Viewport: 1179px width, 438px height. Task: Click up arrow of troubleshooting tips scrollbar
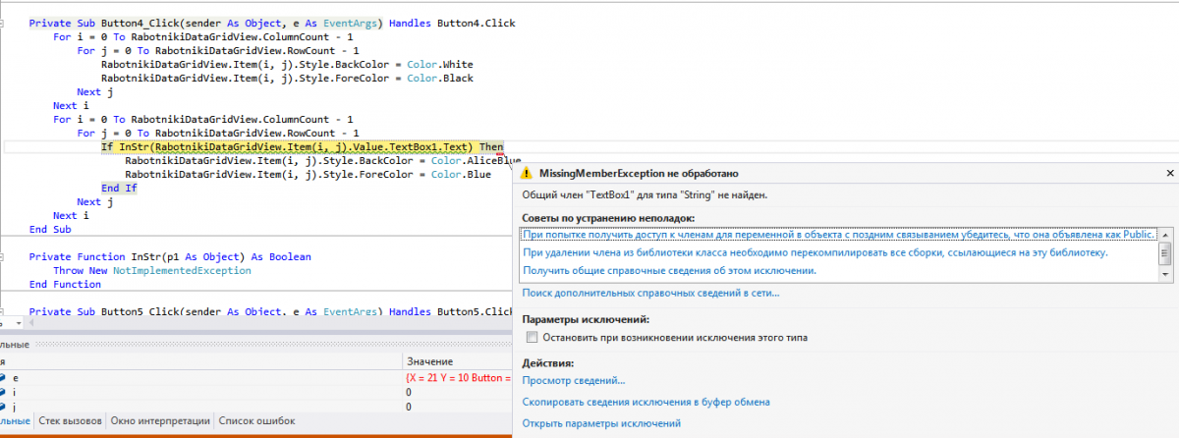pyautogui.click(x=1166, y=234)
